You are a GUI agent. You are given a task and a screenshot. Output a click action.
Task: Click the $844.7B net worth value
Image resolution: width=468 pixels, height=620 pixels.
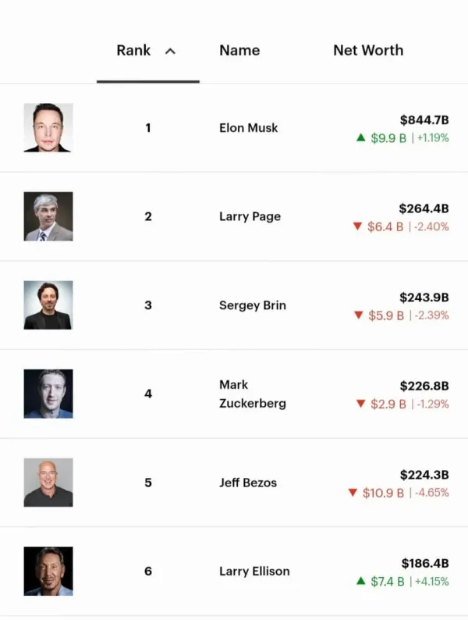coord(424,119)
